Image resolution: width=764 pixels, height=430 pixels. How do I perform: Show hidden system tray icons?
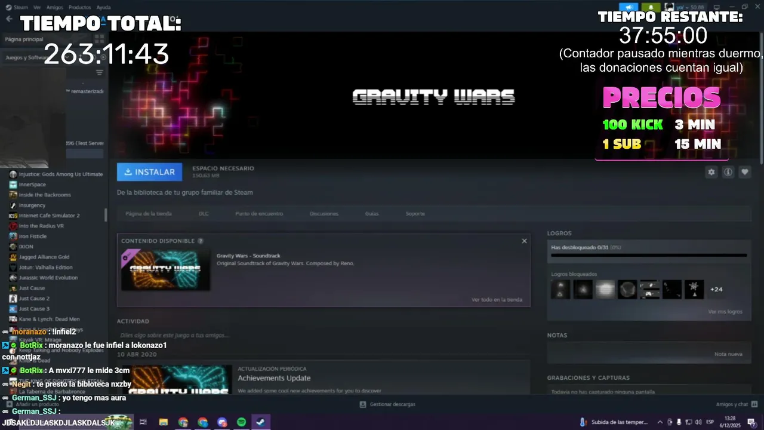[660, 422]
